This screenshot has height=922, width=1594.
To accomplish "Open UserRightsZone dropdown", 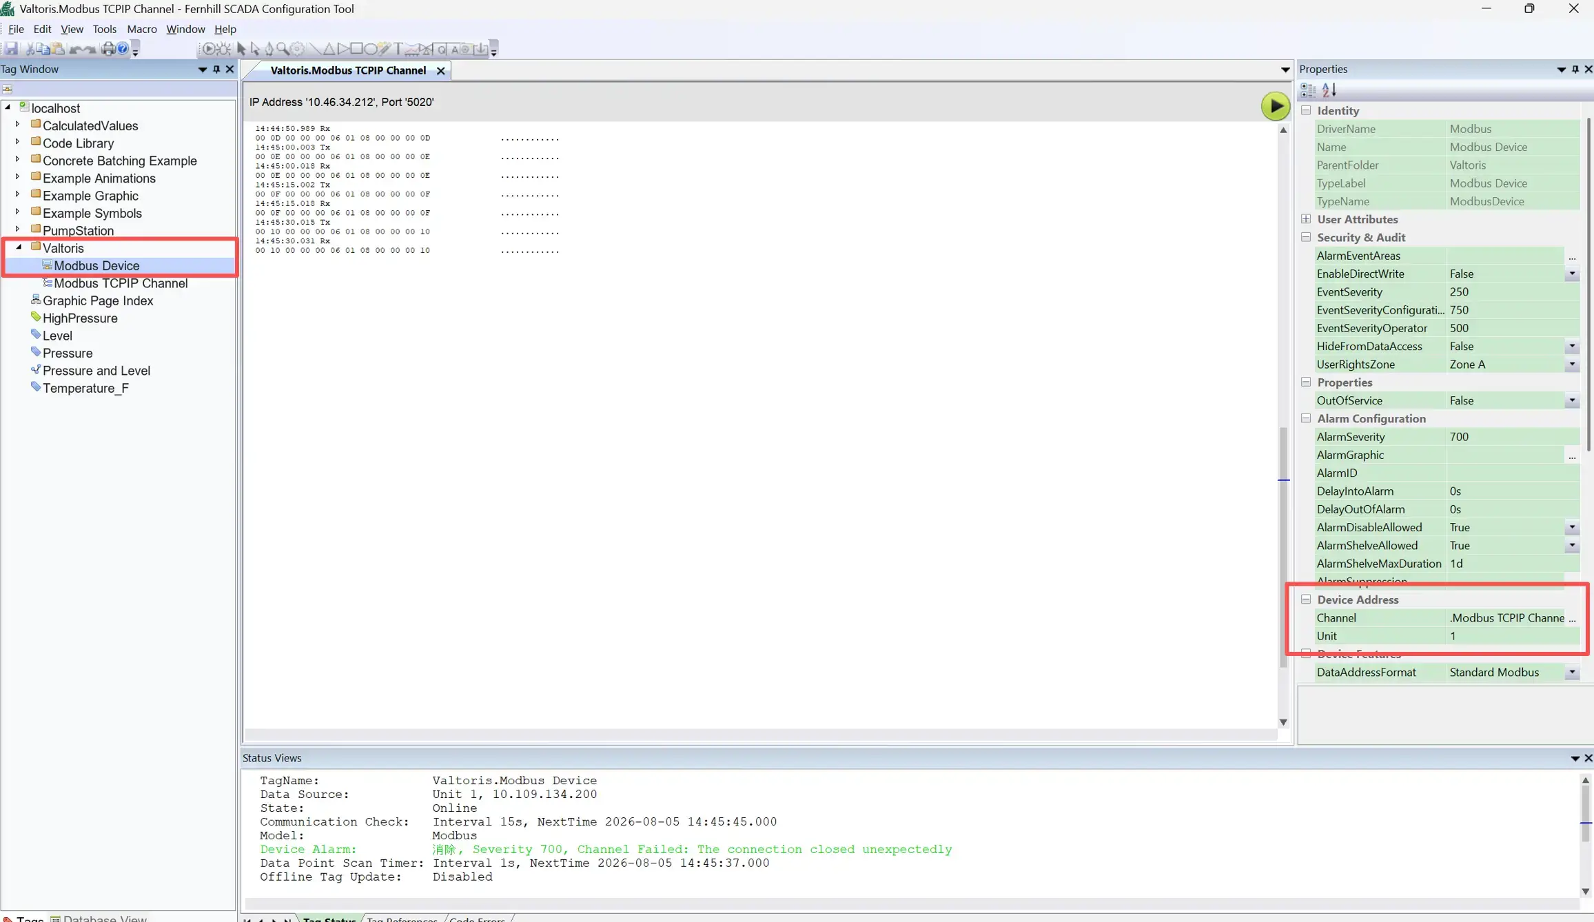I will click(x=1572, y=364).
